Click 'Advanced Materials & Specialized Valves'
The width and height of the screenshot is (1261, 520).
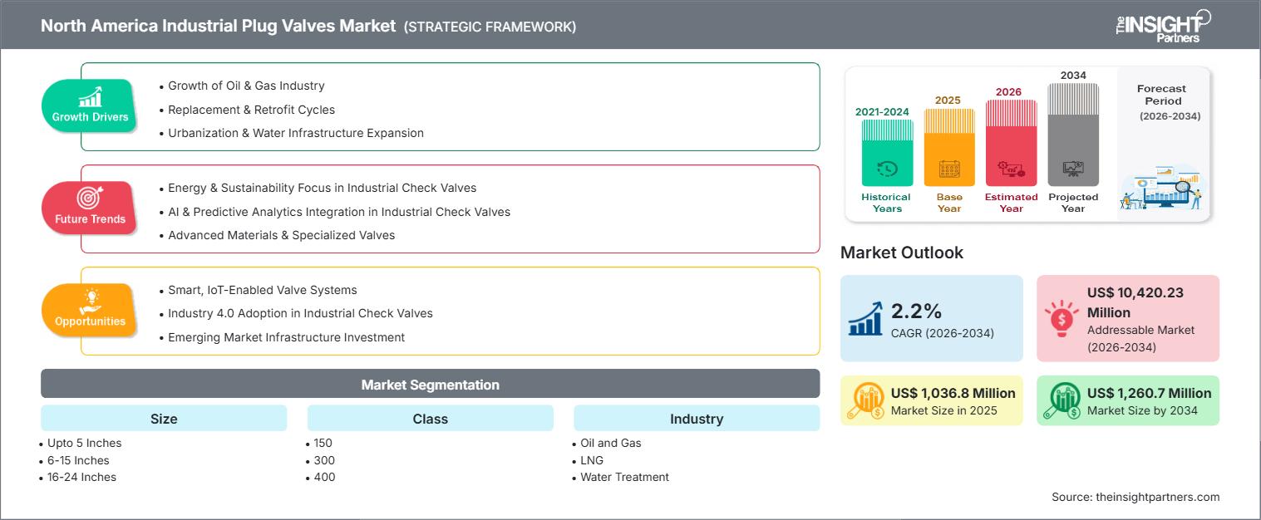[281, 234]
